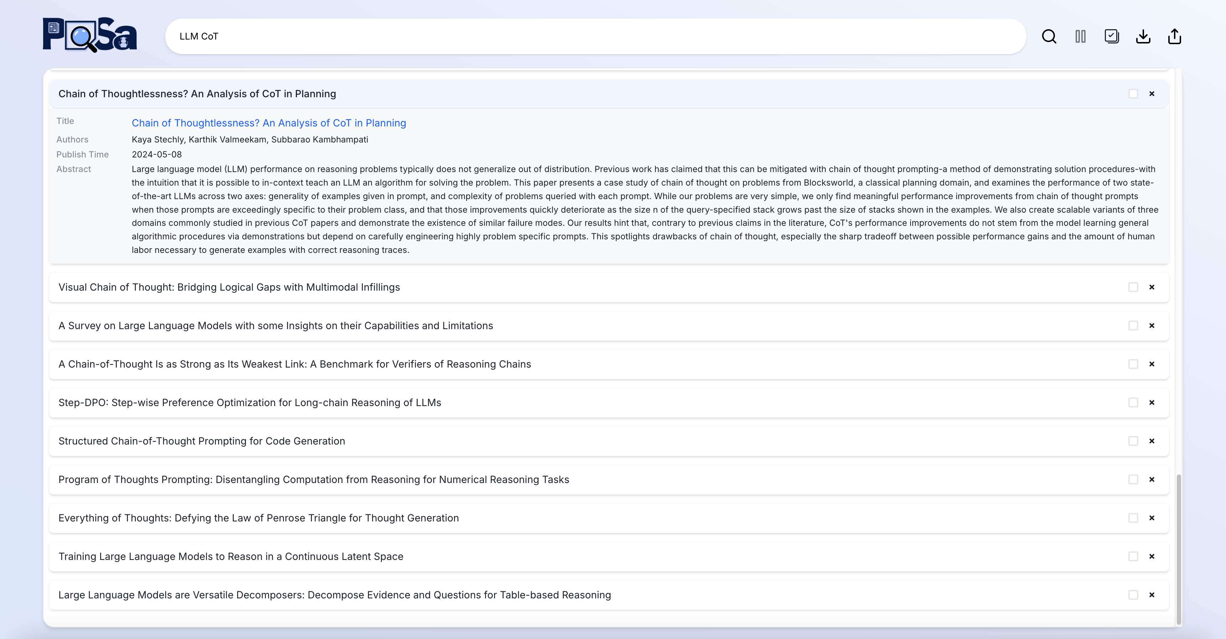Expand Structured Chain-of-Thought Prompting row
1226x639 pixels.
[x=609, y=441]
